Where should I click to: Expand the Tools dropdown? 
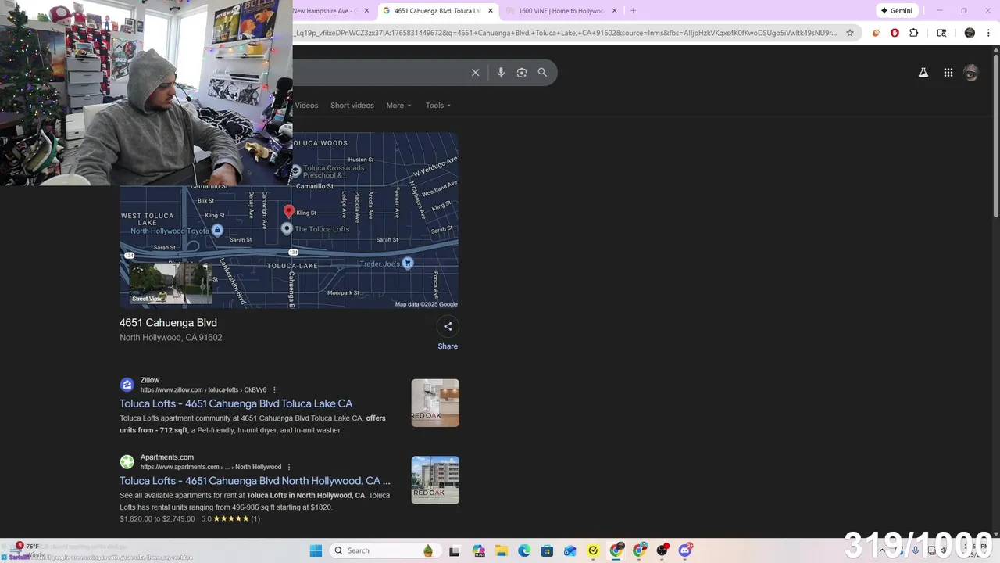(438, 106)
